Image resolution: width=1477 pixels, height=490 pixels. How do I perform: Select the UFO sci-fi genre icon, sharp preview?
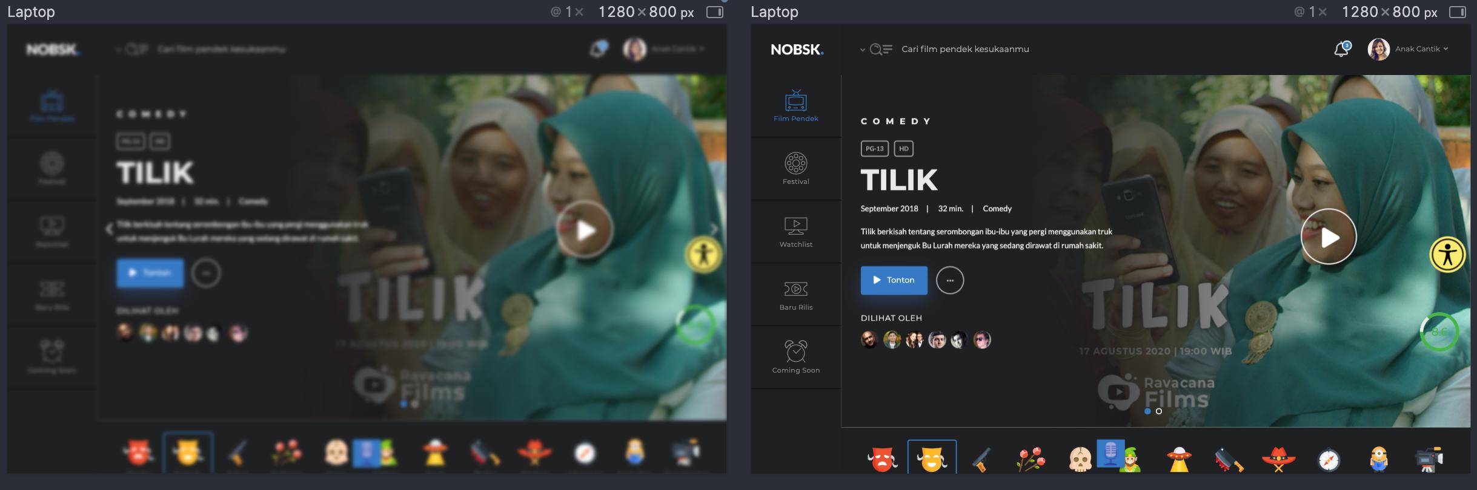1179,459
